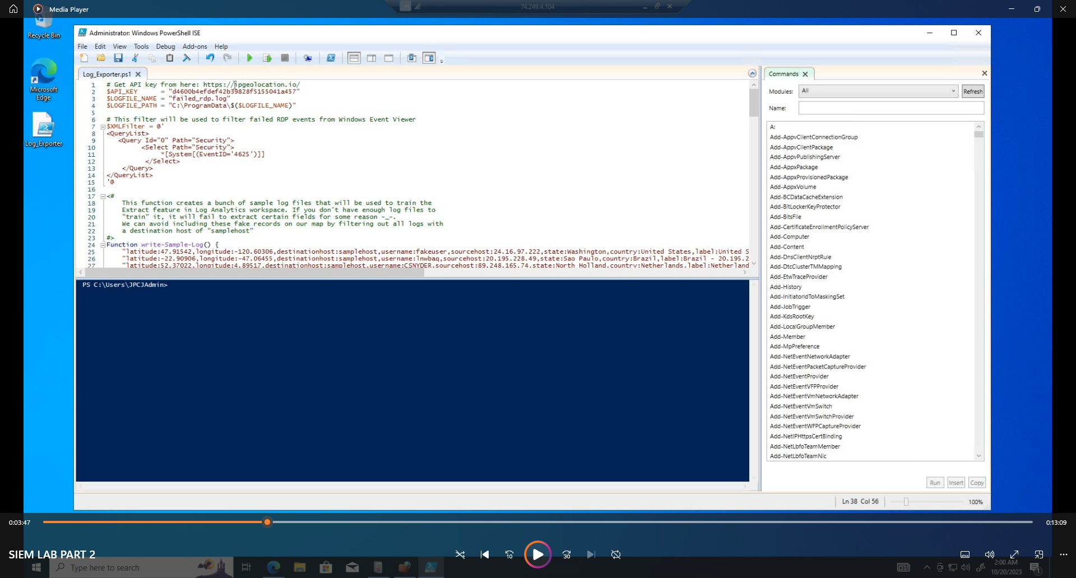Close the Commands add-on pane

click(985, 73)
